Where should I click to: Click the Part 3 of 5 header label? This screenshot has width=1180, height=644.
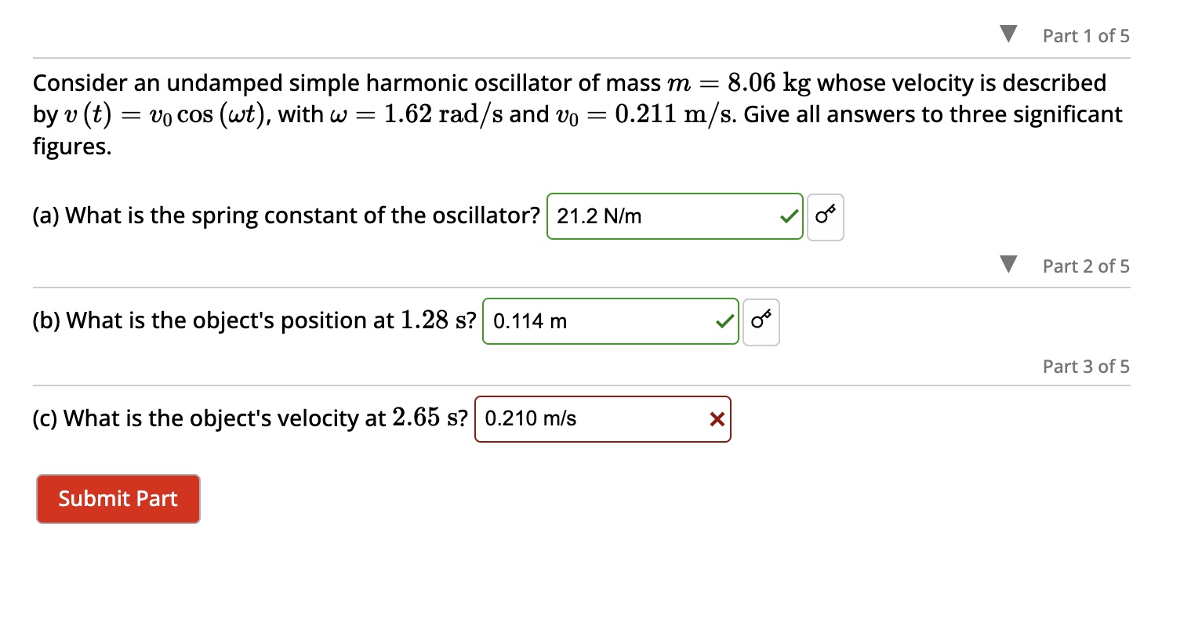pyautogui.click(x=1085, y=366)
